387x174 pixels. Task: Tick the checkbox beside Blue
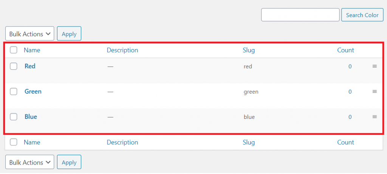coord(13,117)
